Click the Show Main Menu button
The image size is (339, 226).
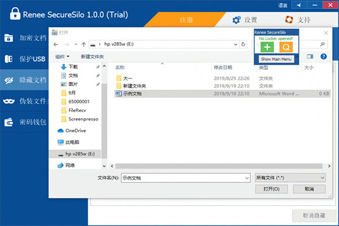coord(276,59)
